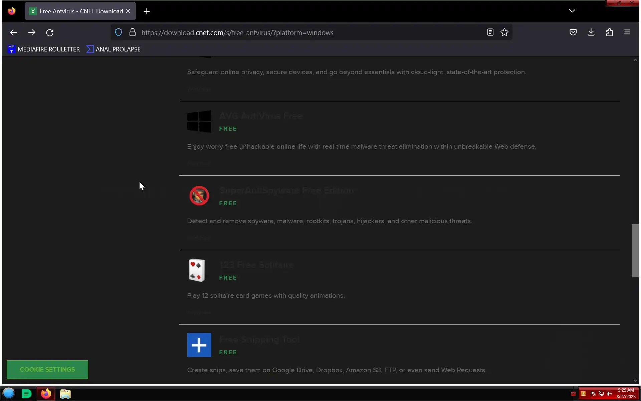Open the Firefox hamburger application menu

click(x=627, y=32)
